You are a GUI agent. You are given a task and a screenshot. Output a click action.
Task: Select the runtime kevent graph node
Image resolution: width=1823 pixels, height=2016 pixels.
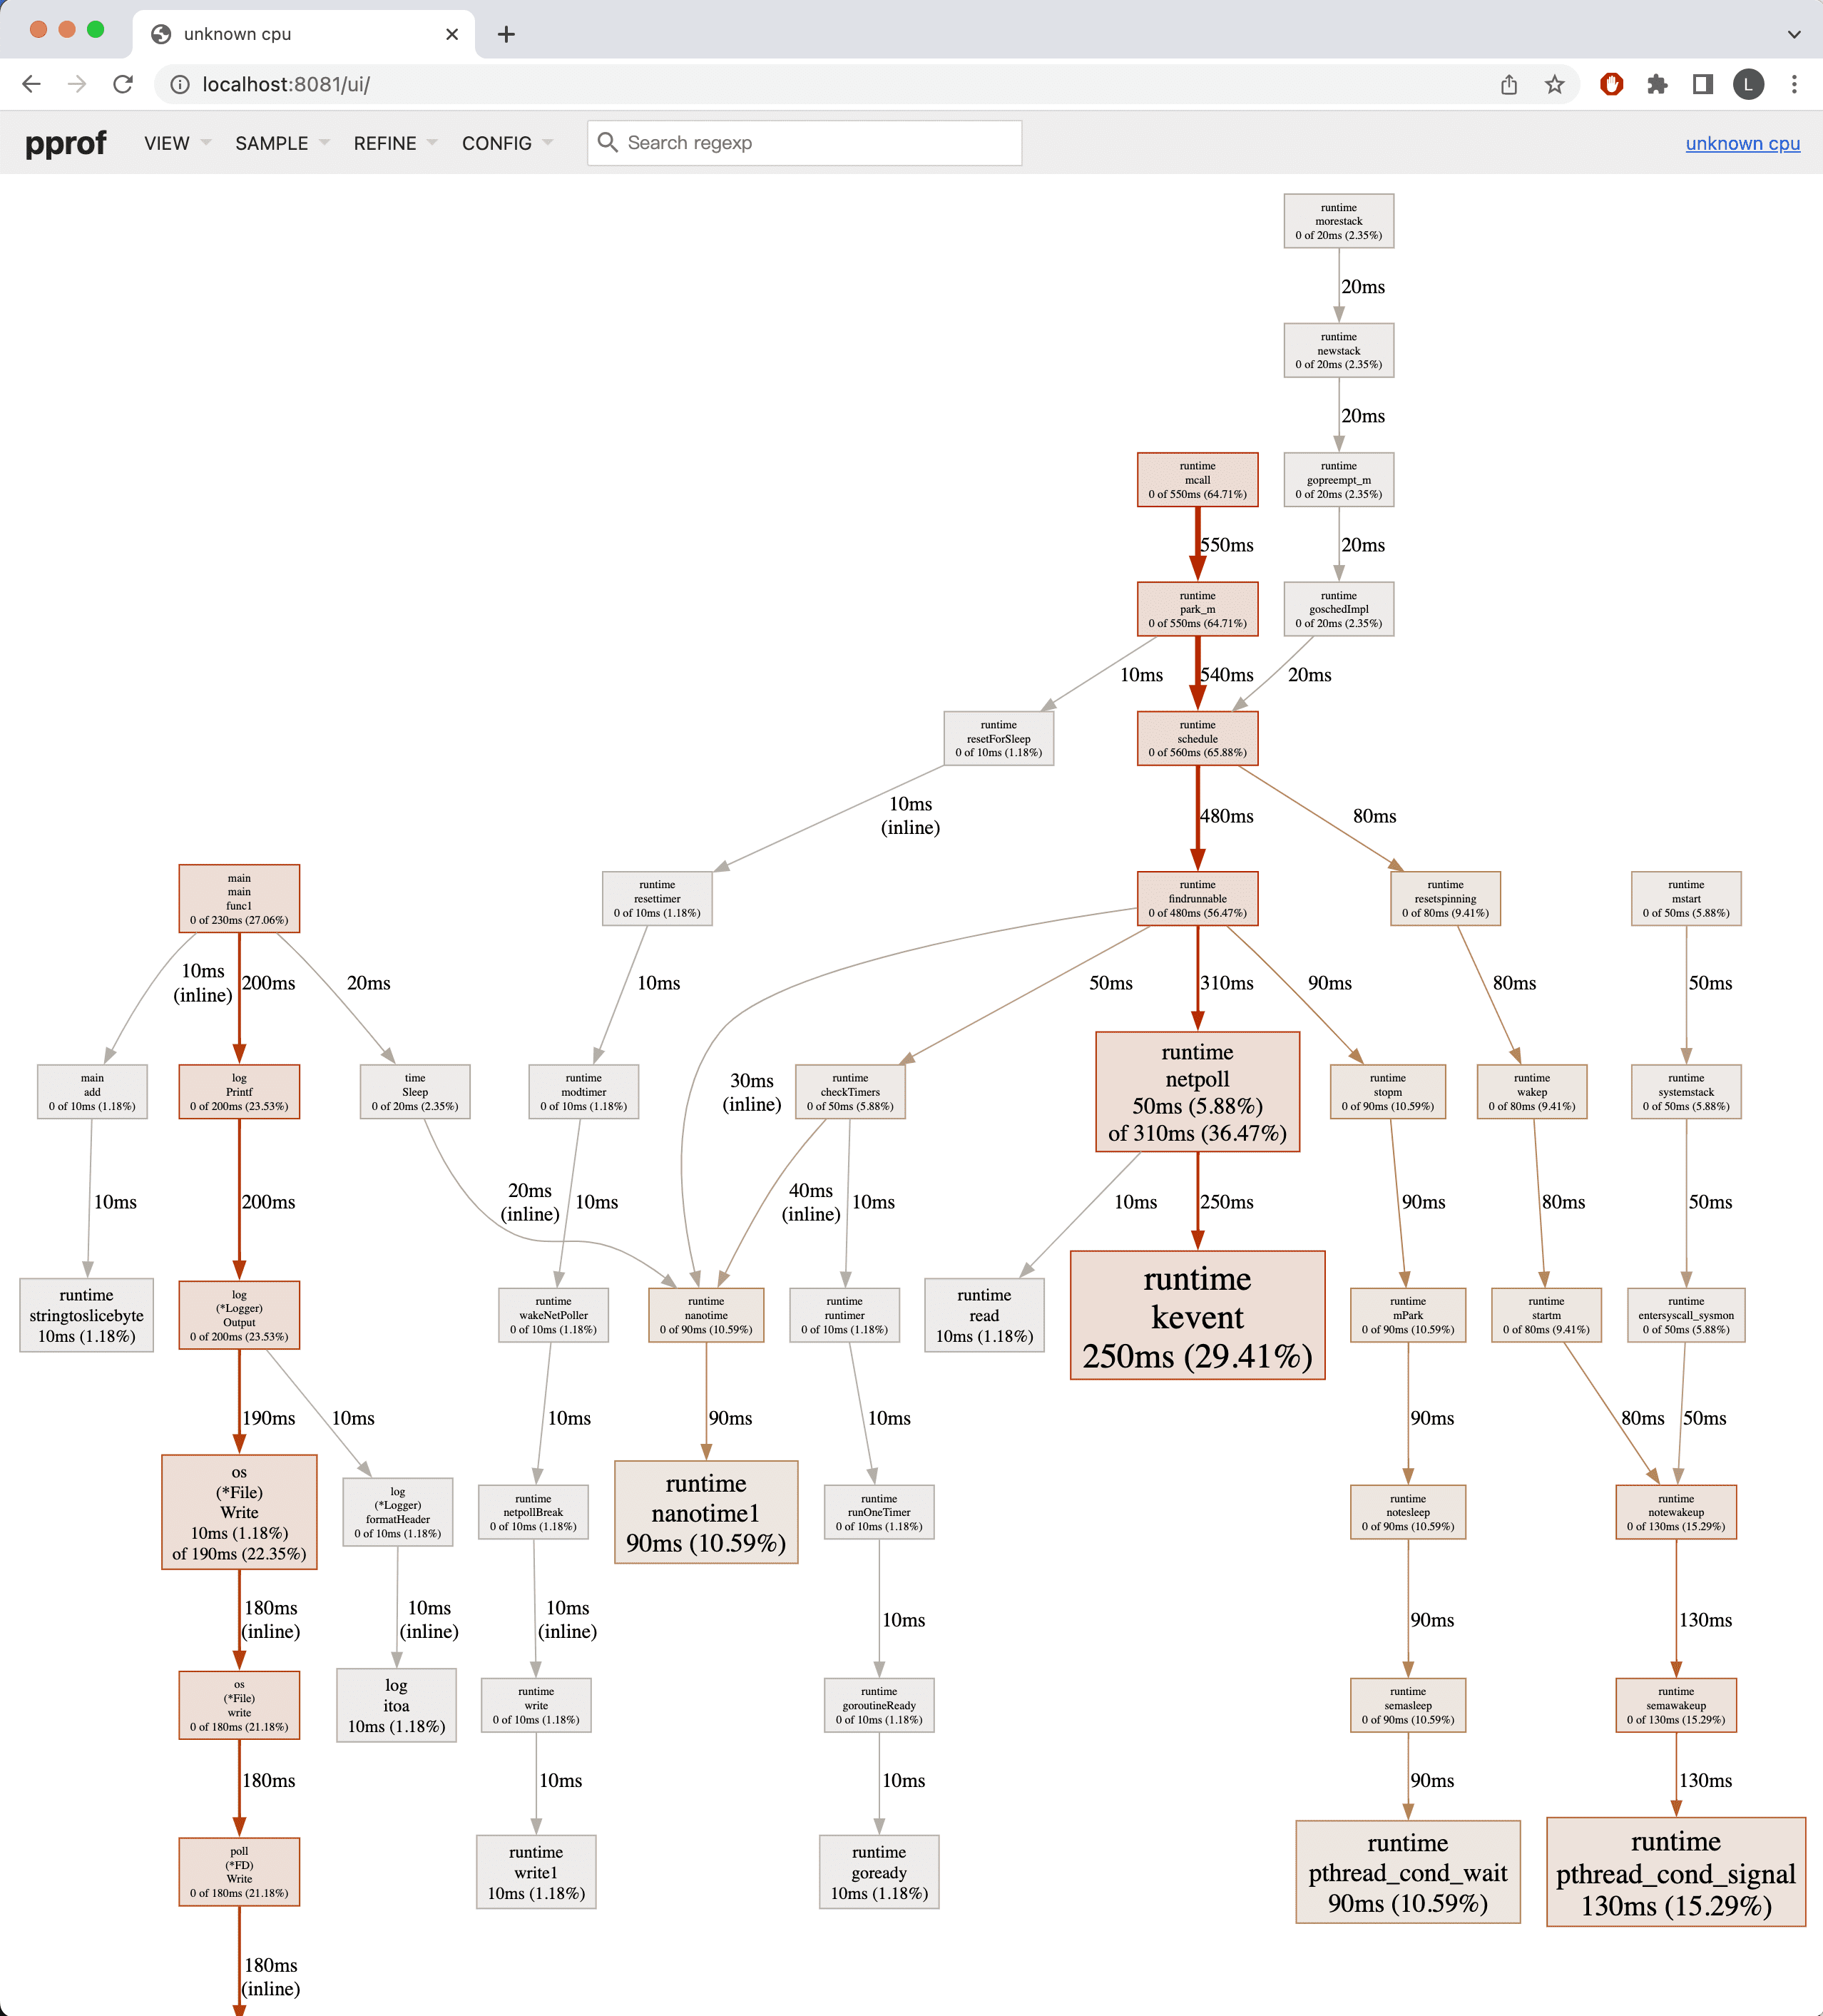(x=1197, y=1316)
